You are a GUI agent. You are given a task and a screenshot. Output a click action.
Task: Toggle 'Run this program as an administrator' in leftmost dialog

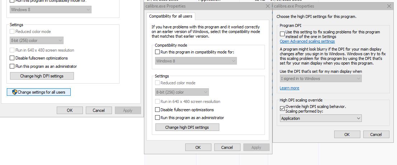pos(12,66)
